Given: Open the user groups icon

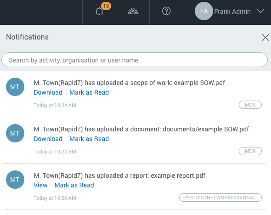Looking at the screenshot, I should (x=133, y=11).
